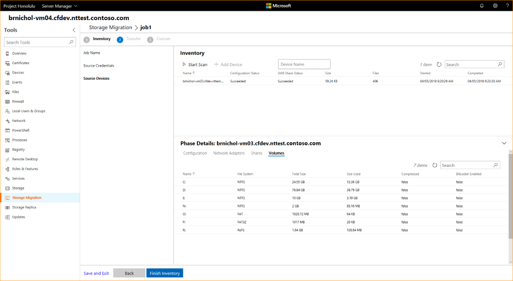Click Start Scan button
The width and height of the screenshot is (513, 281).
tap(195, 64)
